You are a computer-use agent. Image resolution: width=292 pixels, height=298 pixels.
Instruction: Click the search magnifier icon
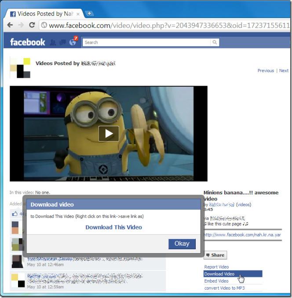215,43
